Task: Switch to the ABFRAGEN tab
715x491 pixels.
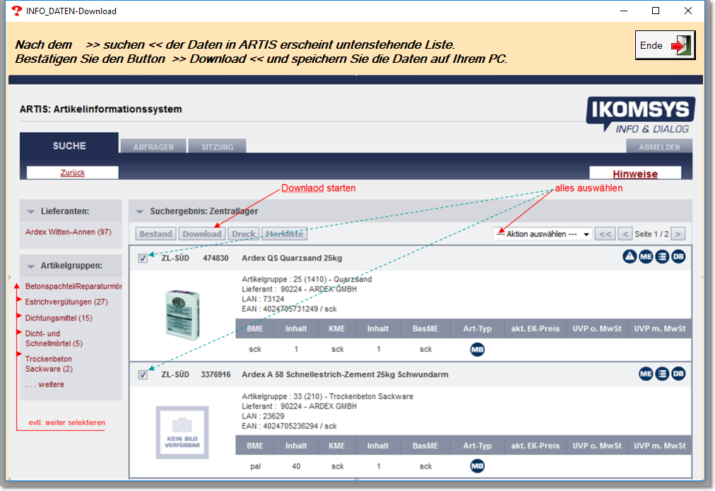Action: [153, 147]
